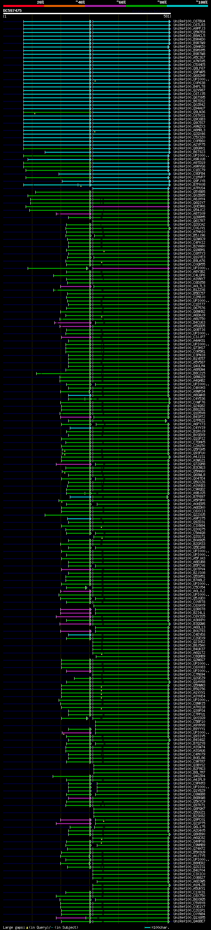
Task: Select hit UniRef100_C6TBU4
Action: click(189, 21)
